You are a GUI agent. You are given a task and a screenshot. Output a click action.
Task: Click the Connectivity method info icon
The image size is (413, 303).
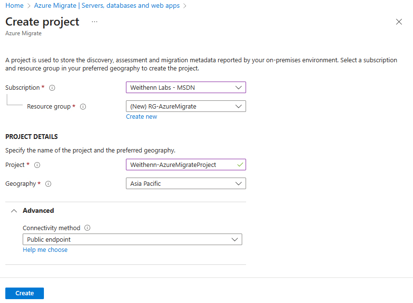87,228
